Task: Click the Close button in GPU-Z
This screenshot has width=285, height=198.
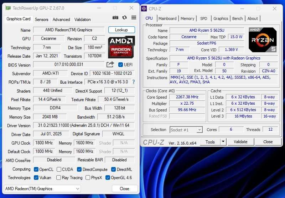Action: click(x=124, y=188)
